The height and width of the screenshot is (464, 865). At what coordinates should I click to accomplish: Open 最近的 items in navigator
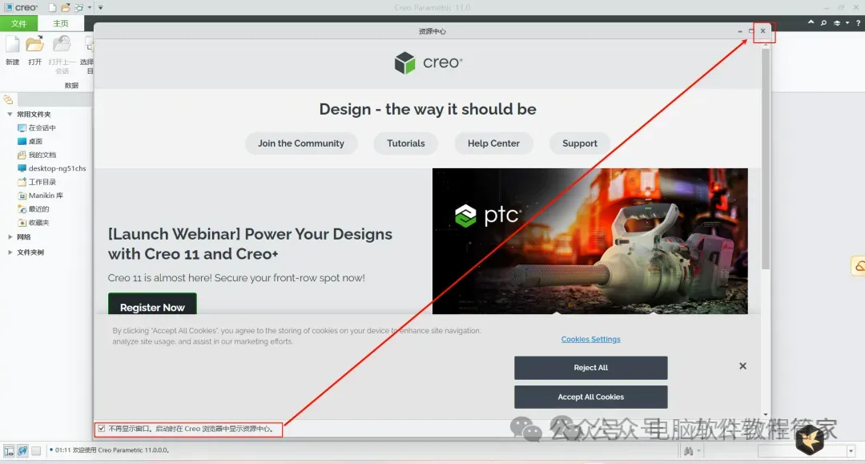click(34, 209)
